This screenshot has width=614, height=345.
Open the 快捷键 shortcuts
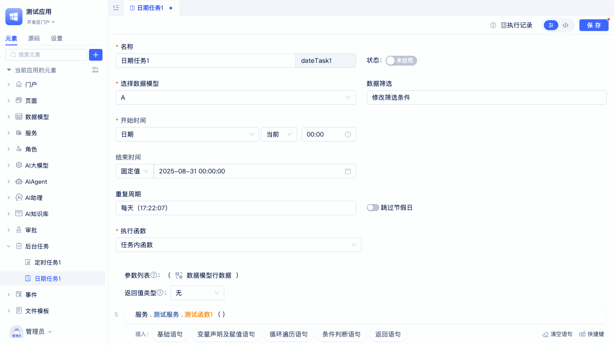click(592, 334)
